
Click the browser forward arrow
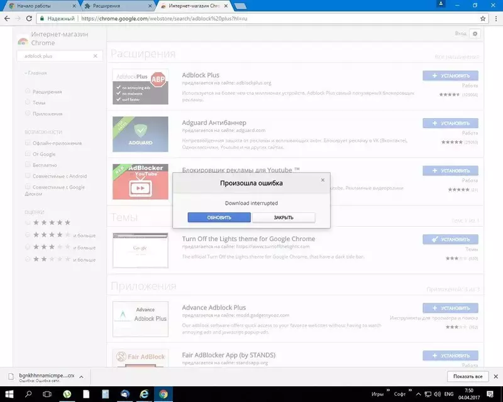pyautogui.click(x=18, y=19)
